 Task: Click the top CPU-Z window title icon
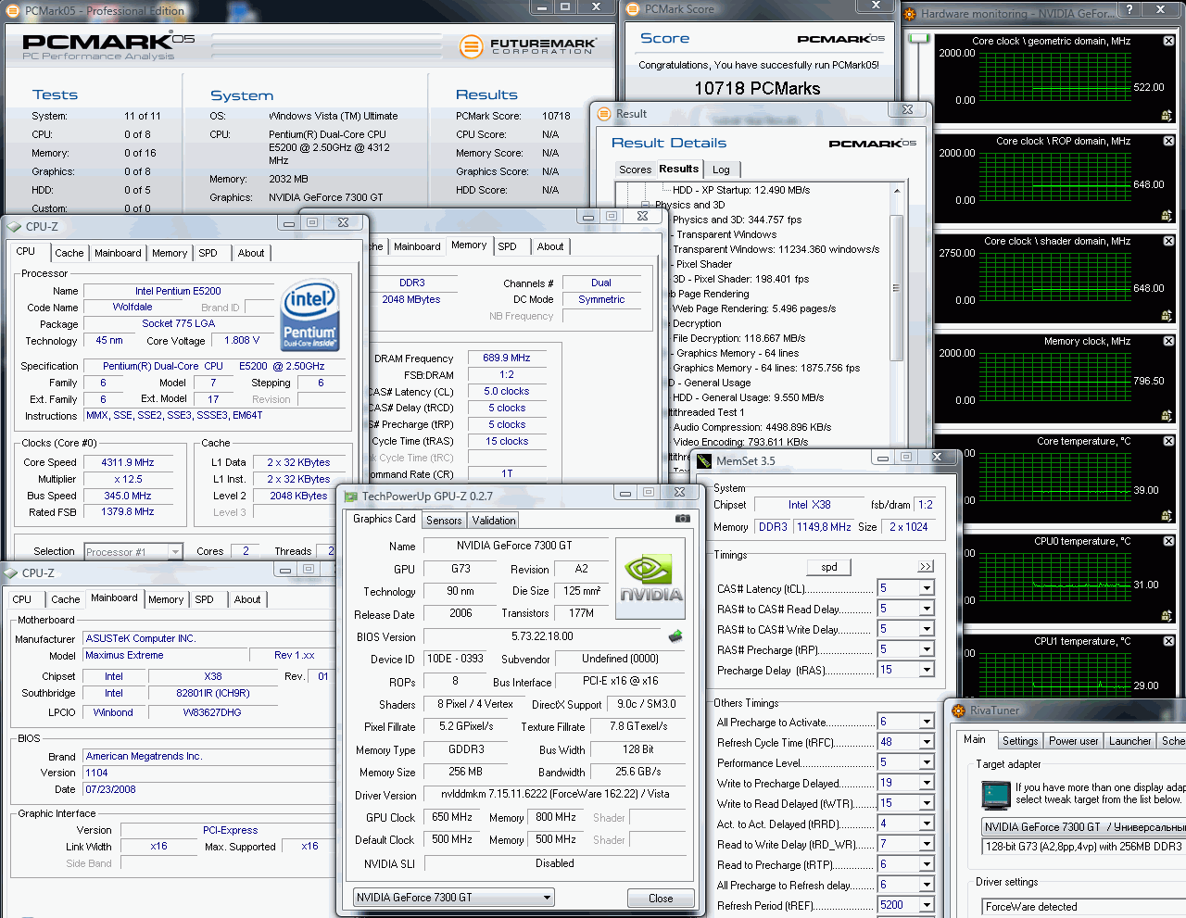(14, 227)
